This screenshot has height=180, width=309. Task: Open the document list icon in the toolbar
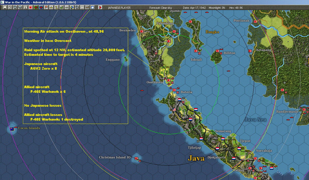(x=10, y=7)
